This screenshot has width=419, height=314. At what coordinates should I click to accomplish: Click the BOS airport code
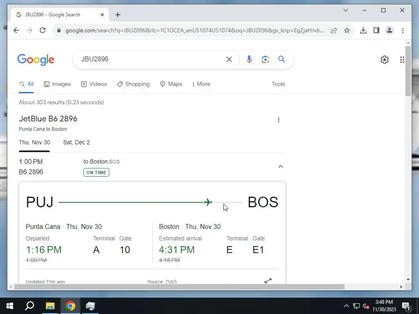click(x=263, y=202)
